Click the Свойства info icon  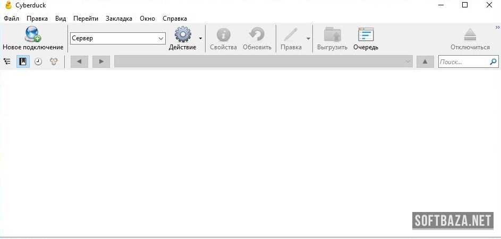[223, 35]
